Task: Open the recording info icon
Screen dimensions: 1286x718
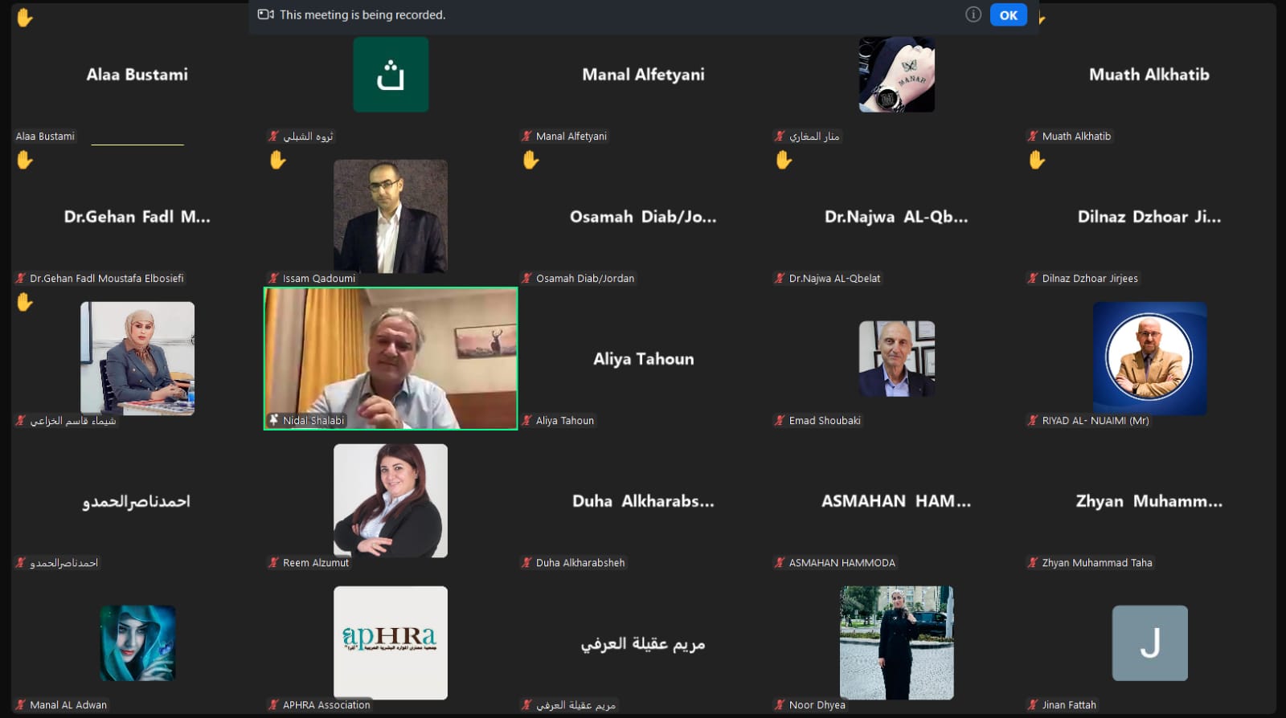Action: (973, 14)
